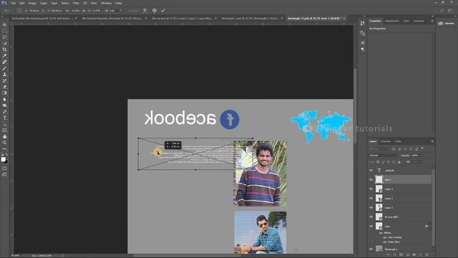Toggle Effects visibility on map layer
Image resolution: width=458 pixels, height=258 pixels.
381,233
